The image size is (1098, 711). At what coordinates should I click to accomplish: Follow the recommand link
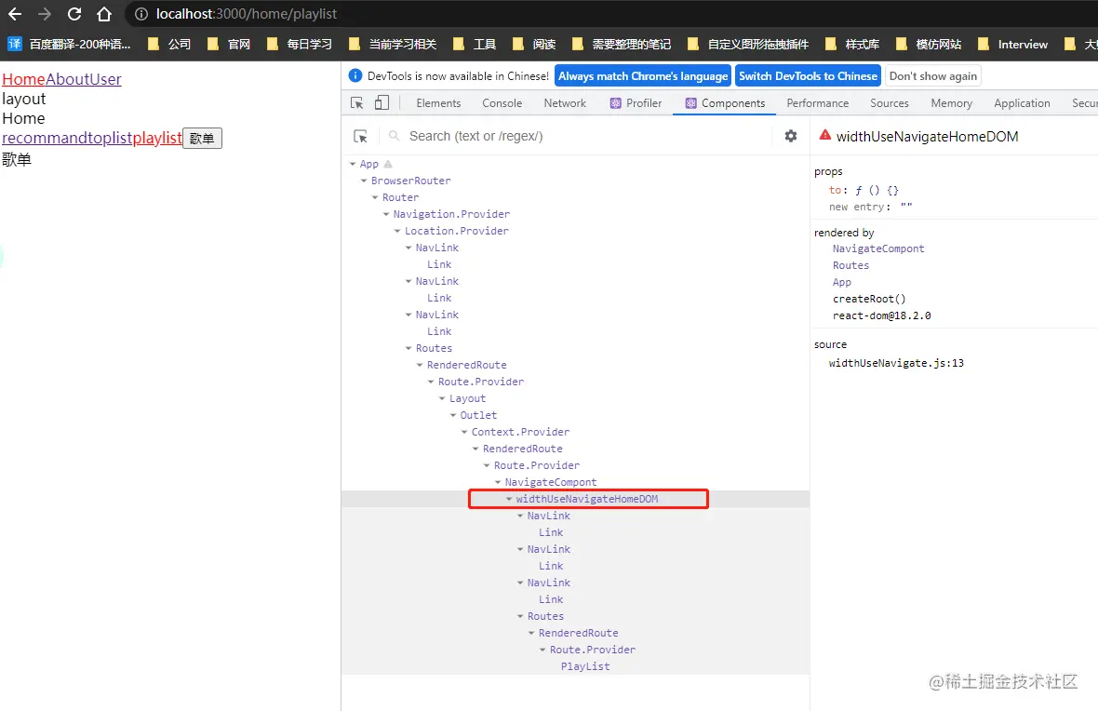[45, 138]
